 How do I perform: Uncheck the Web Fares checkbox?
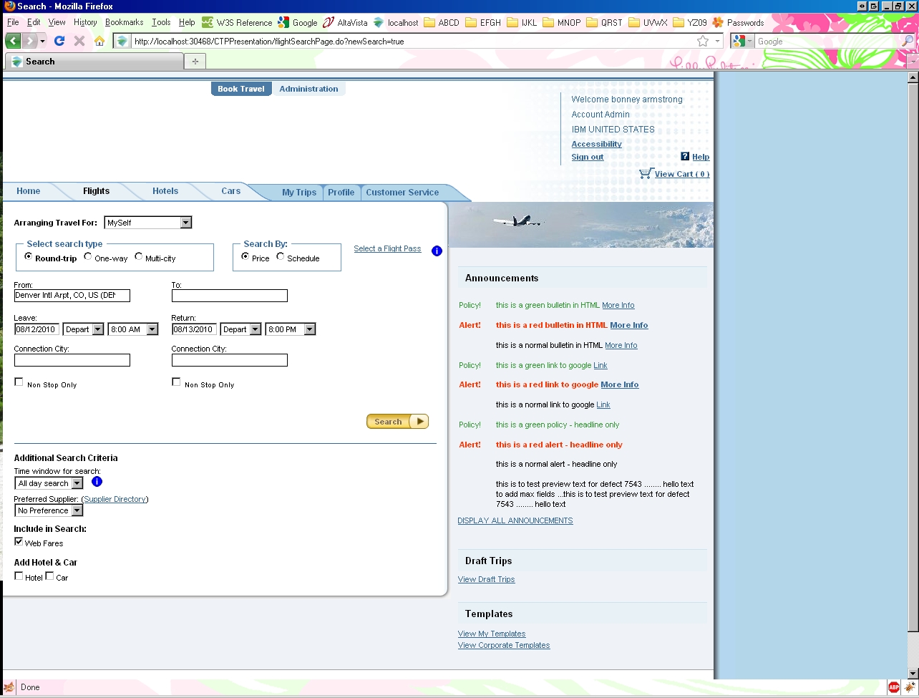point(19,542)
